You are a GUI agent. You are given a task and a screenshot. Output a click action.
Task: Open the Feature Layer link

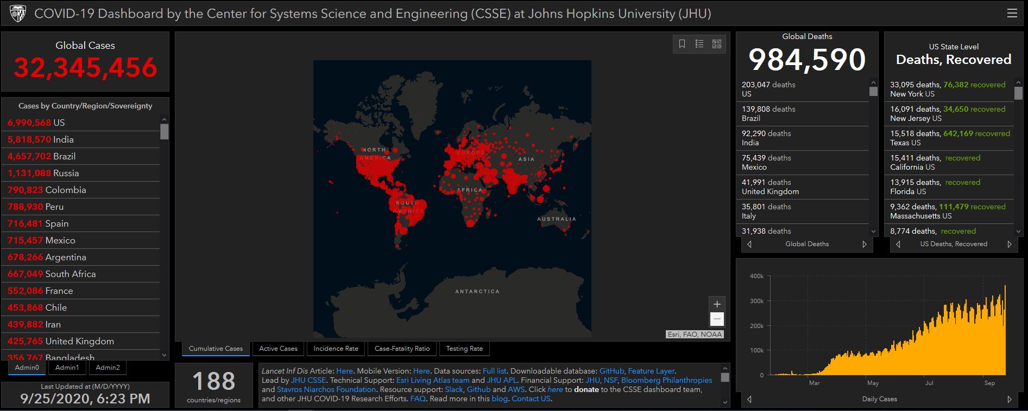651,371
